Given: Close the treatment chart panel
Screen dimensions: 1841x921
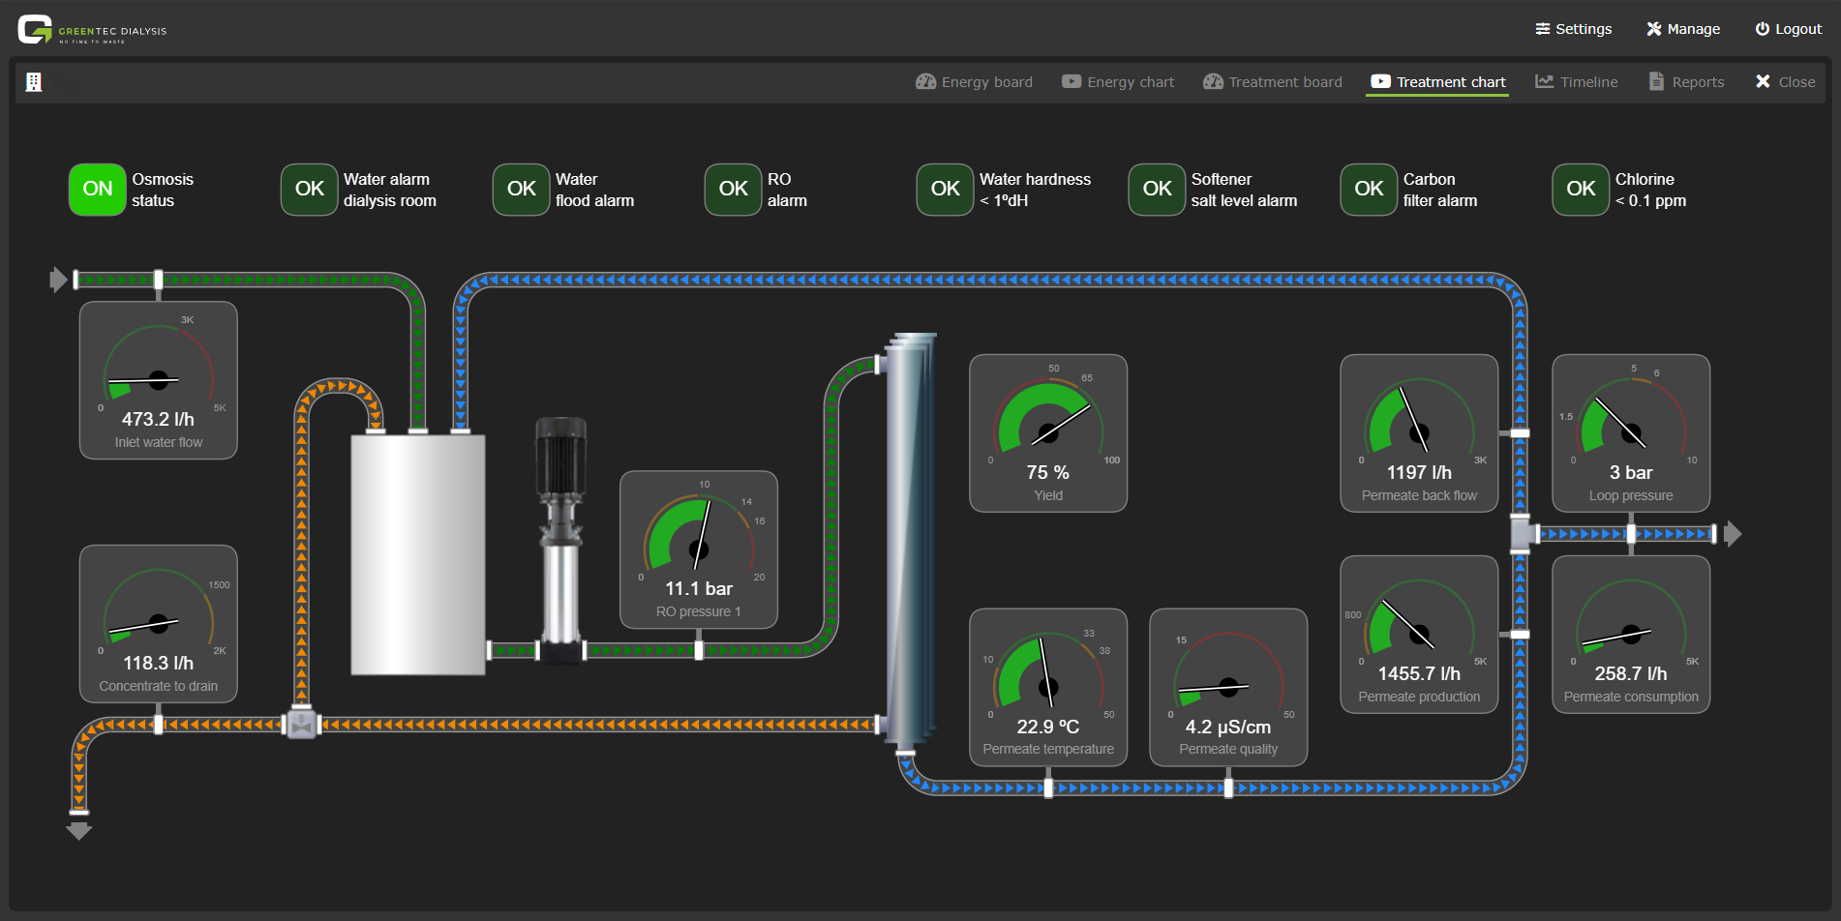Looking at the screenshot, I should point(1786,82).
